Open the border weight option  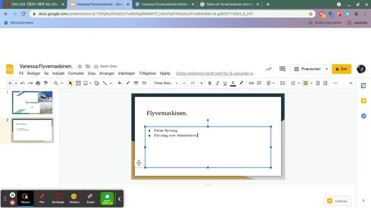(x=136, y=83)
